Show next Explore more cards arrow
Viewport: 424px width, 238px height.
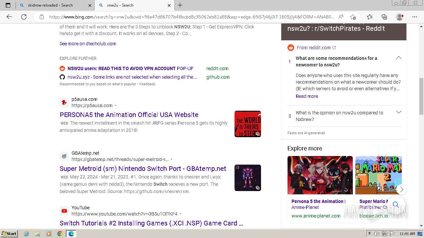(x=401, y=189)
